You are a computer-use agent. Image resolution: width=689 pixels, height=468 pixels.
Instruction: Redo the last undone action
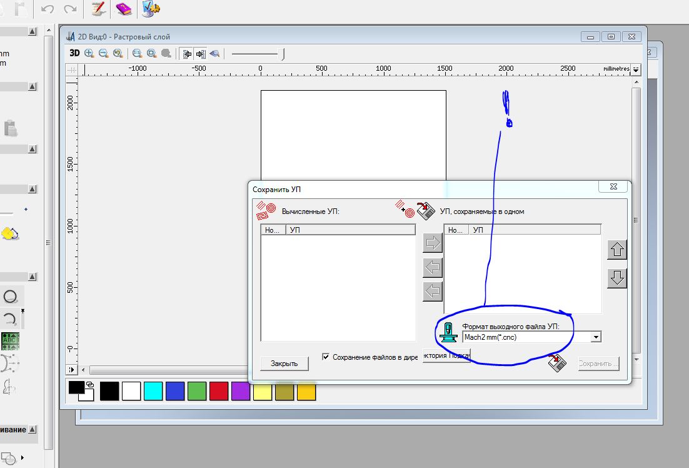click(x=70, y=9)
